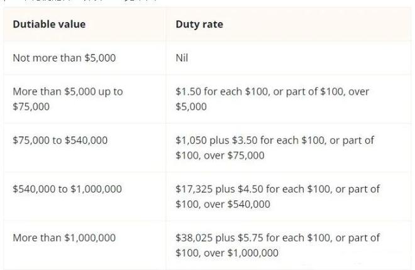415x270 pixels.
Task: Select the "$540,000 to $1,000,000" value cell
Action: 67,189
